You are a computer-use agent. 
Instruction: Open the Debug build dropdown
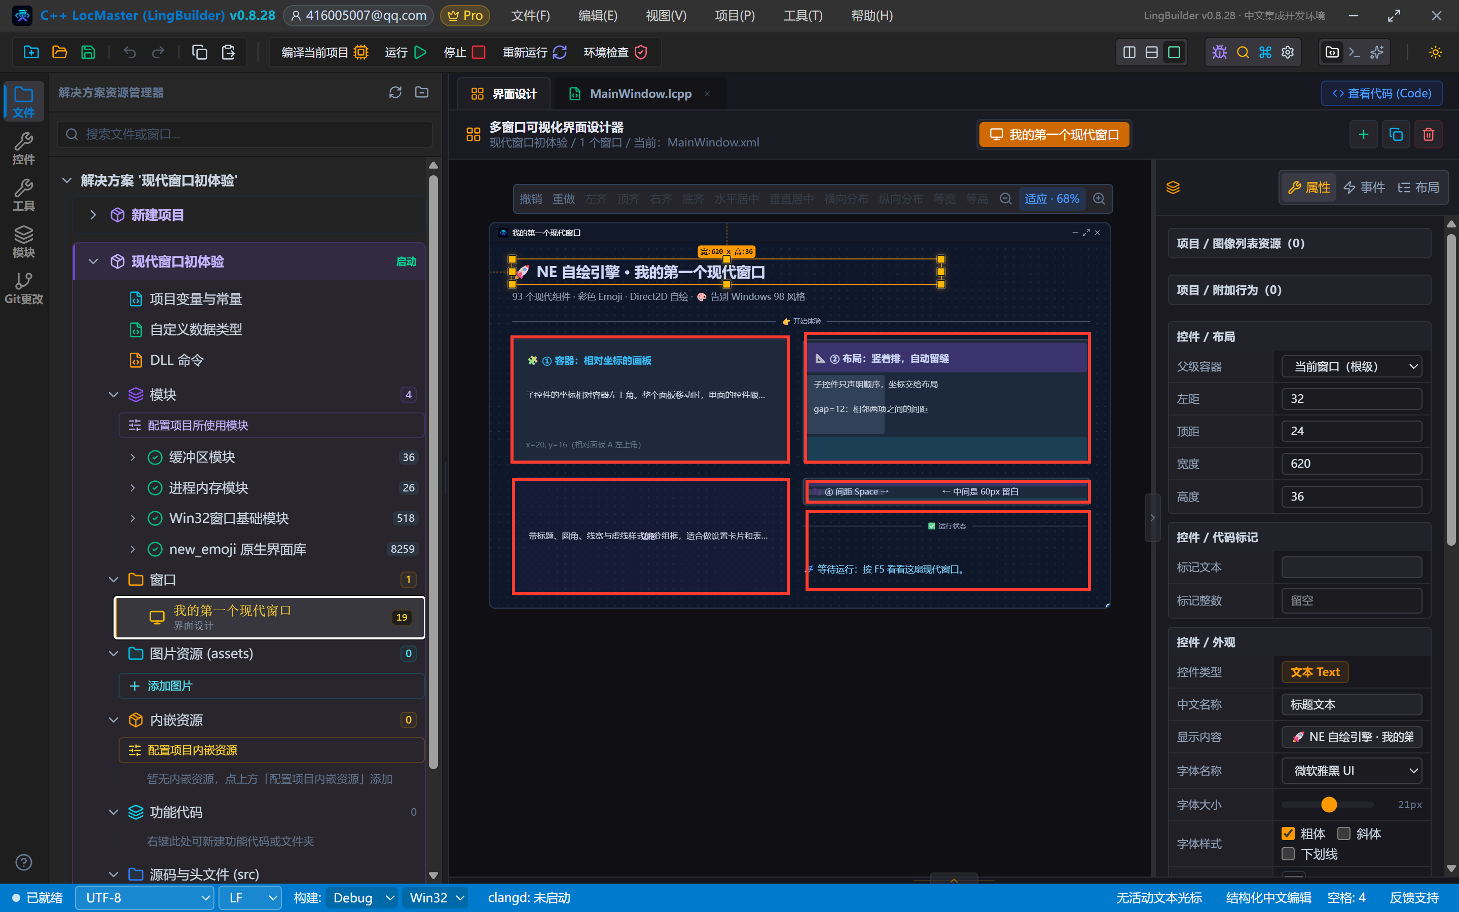point(362,897)
